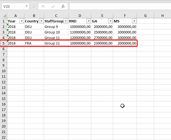Open the GA column filter dropdown
The height and width of the screenshot is (140, 171).
point(110,21)
